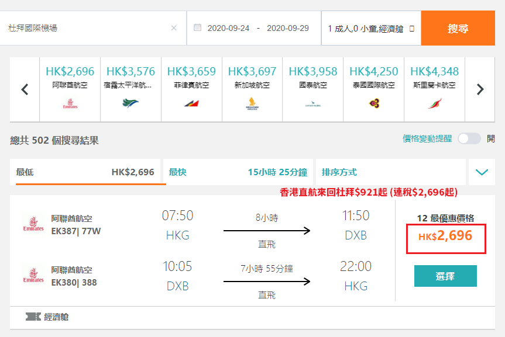The width and height of the screenshot is (505, 337).
Task: Select the 最低 HK$2,696 tab
Action: click(x=85, y=172)
